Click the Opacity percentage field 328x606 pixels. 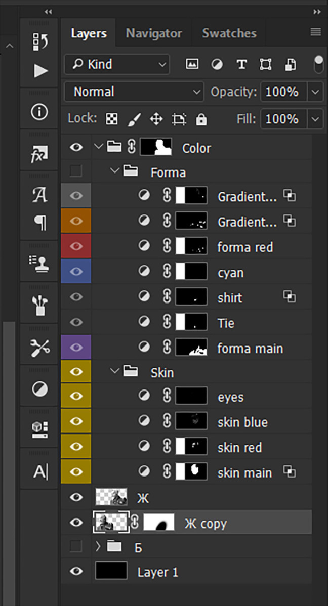[x=282, y=92]
